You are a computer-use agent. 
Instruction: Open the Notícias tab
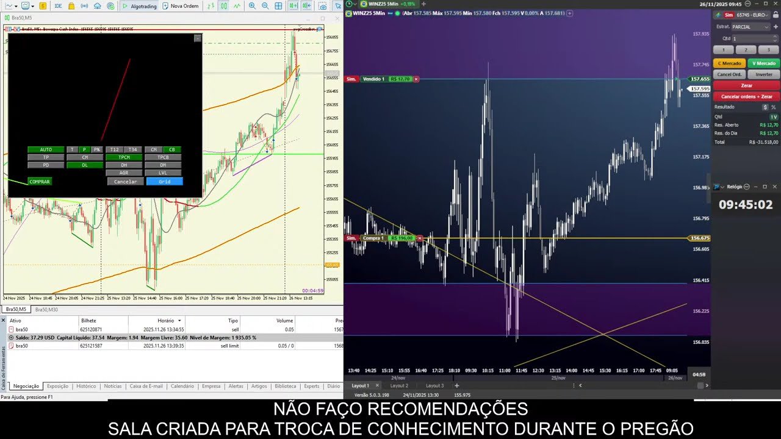(113, 386)
